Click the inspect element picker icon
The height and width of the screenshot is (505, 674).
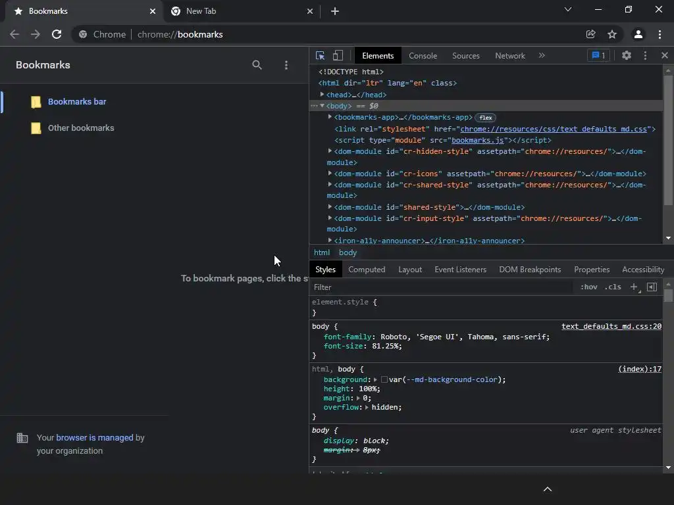(321, 56)
